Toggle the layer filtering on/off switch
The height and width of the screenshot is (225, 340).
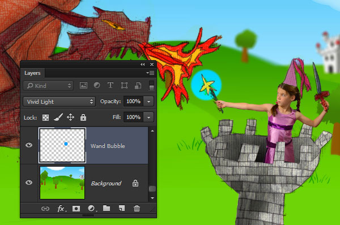tap(151, 86)
